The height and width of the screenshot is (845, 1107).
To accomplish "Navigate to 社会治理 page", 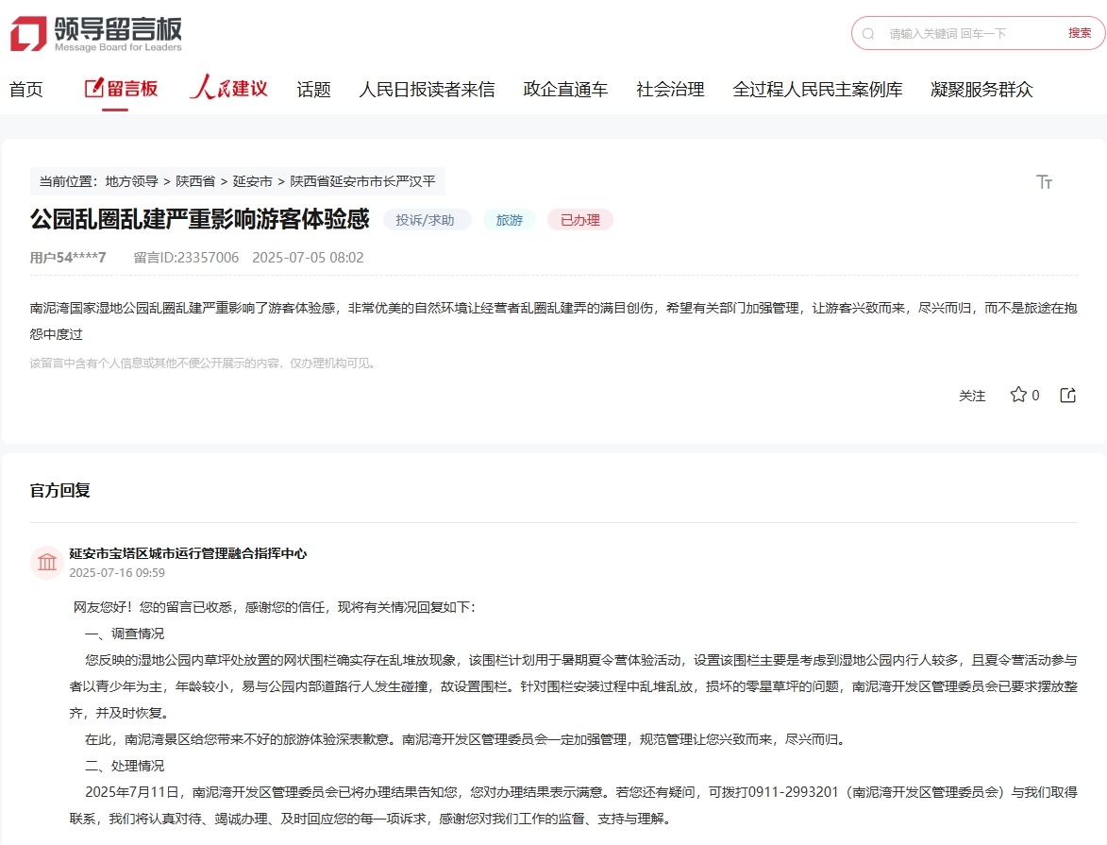I will click(x=670, y=90).
